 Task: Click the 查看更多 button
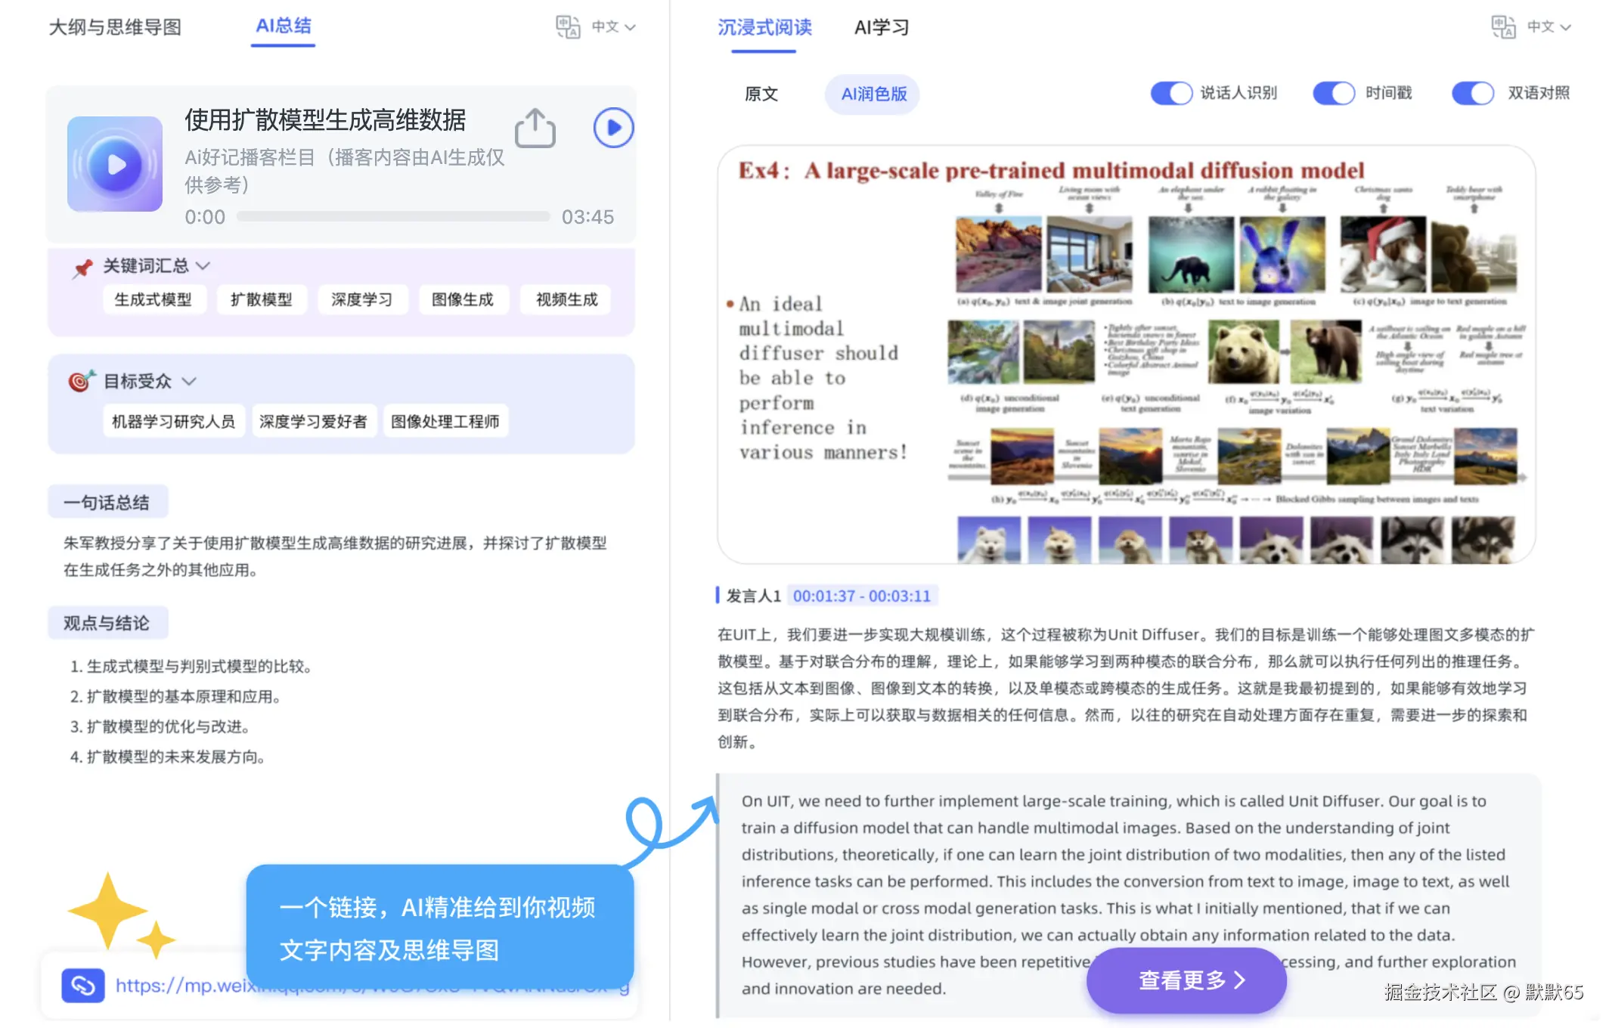[1187, 980]
